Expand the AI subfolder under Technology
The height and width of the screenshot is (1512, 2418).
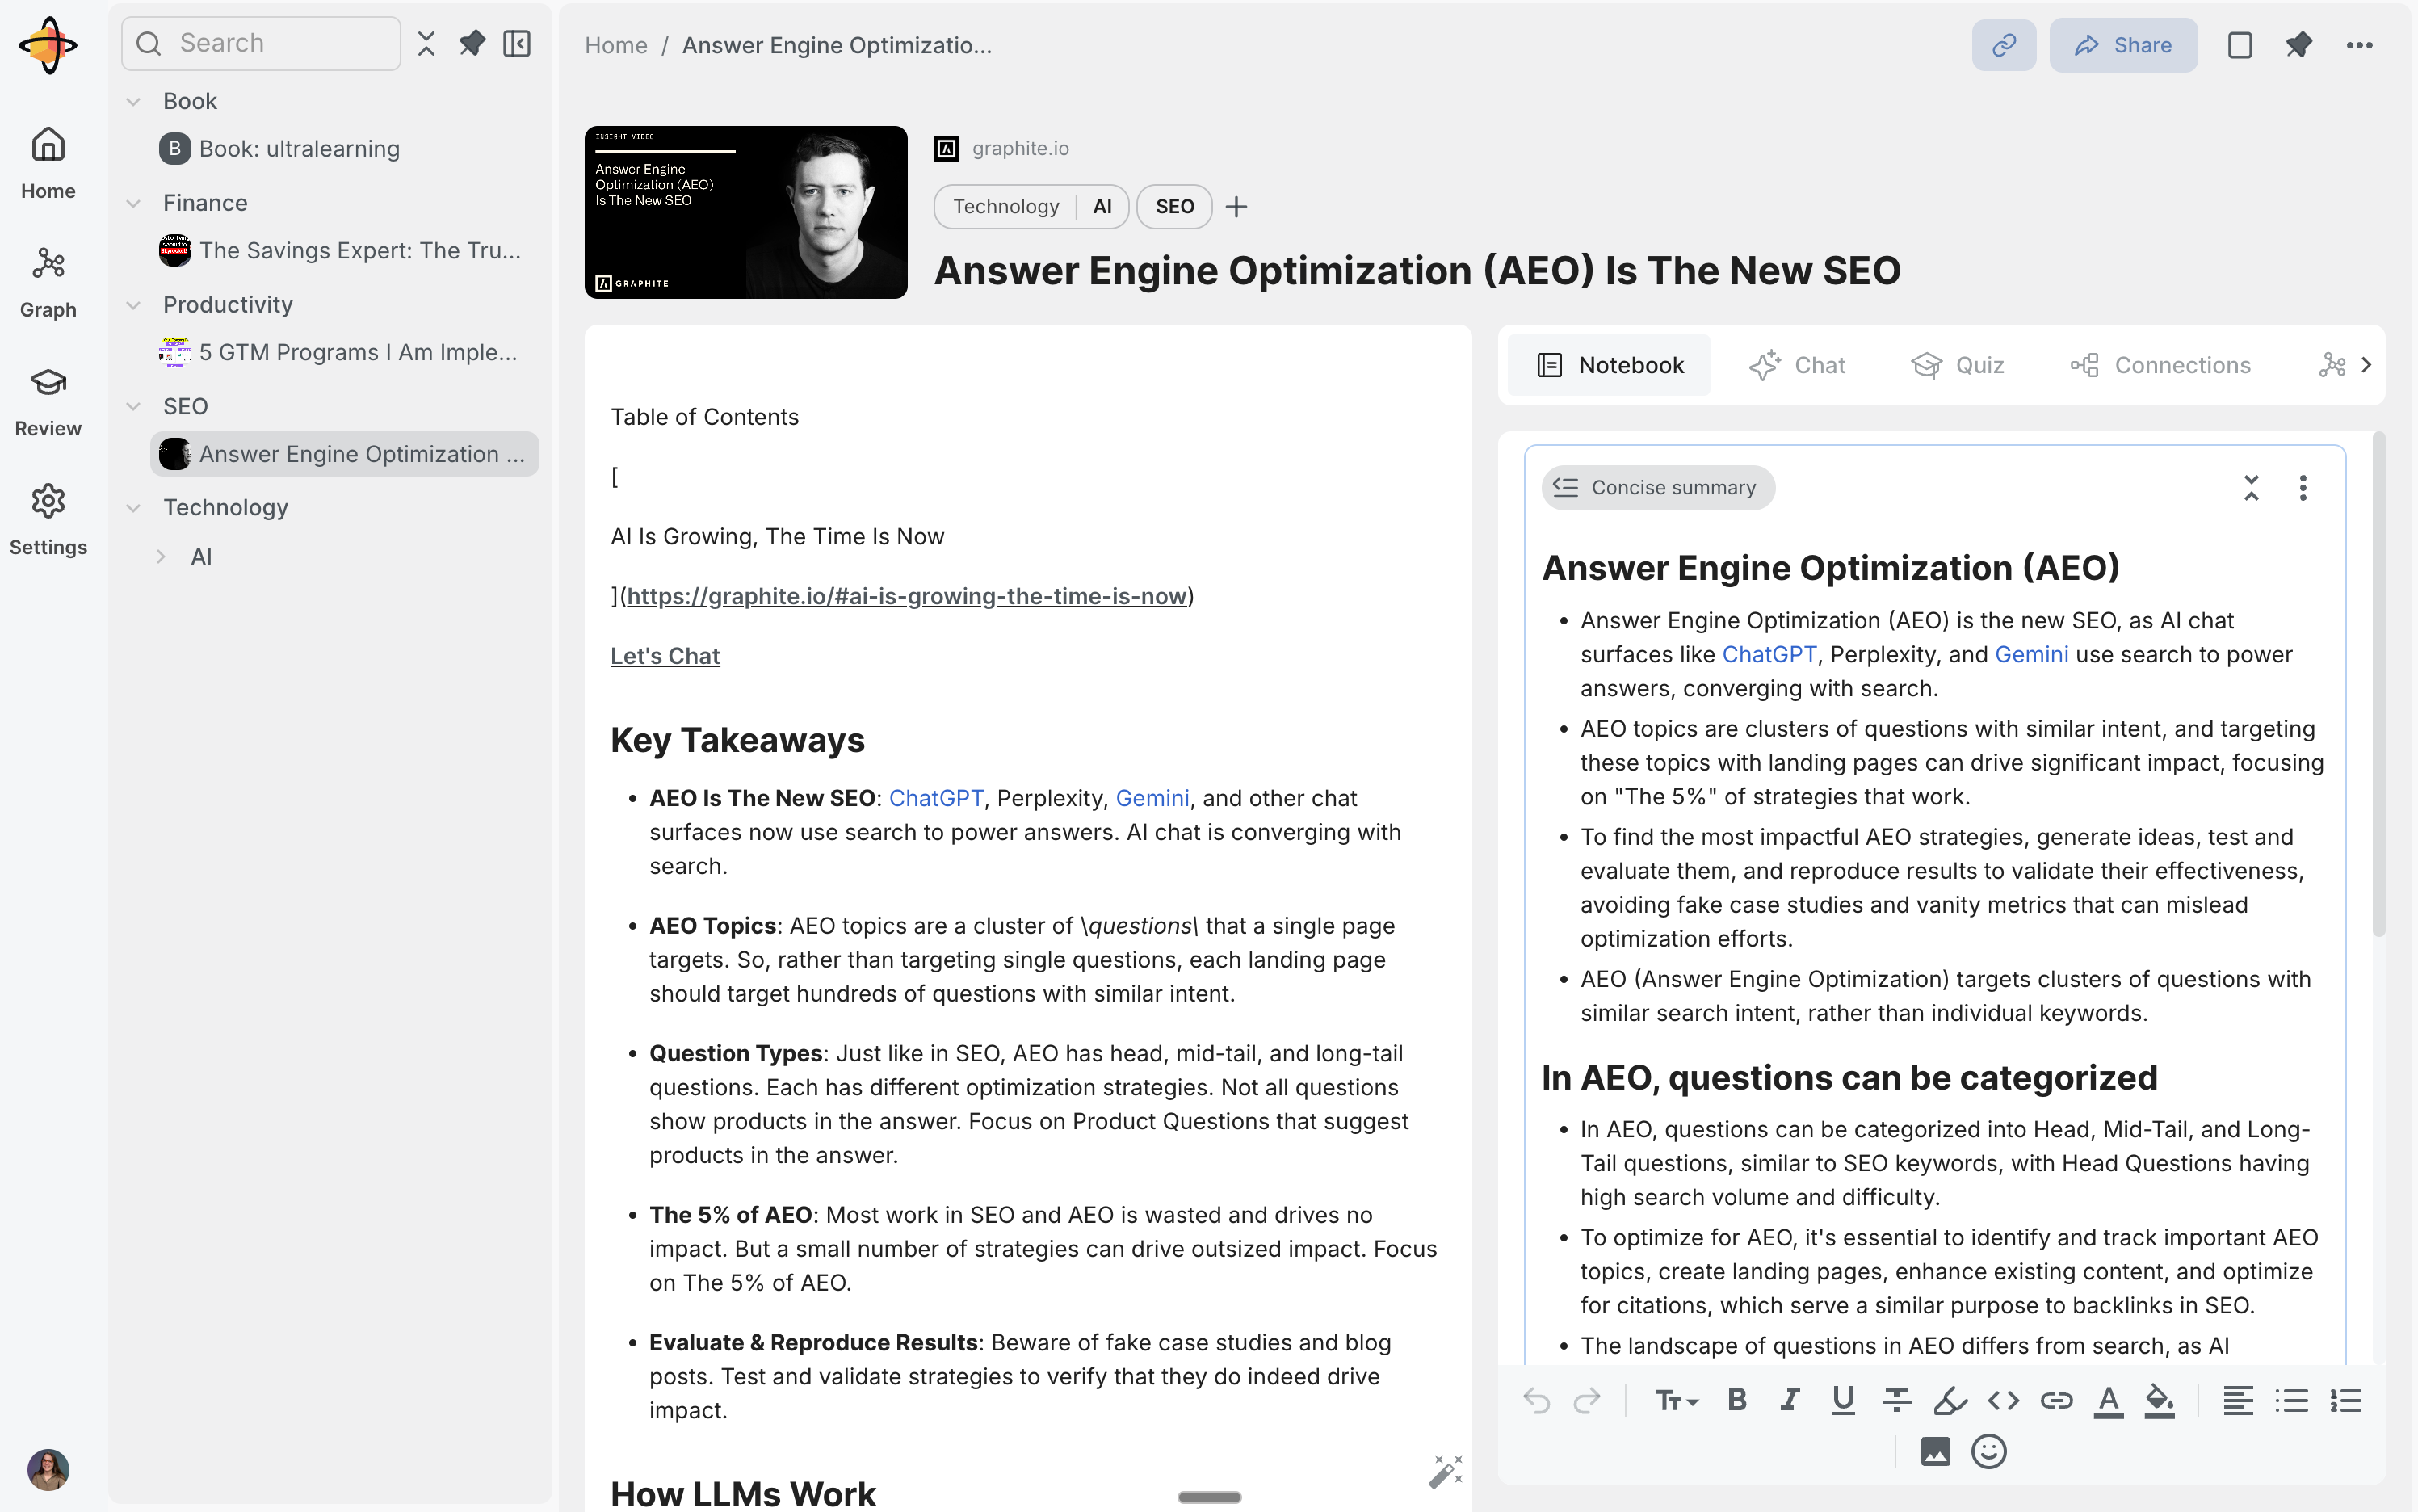point(161,557)
